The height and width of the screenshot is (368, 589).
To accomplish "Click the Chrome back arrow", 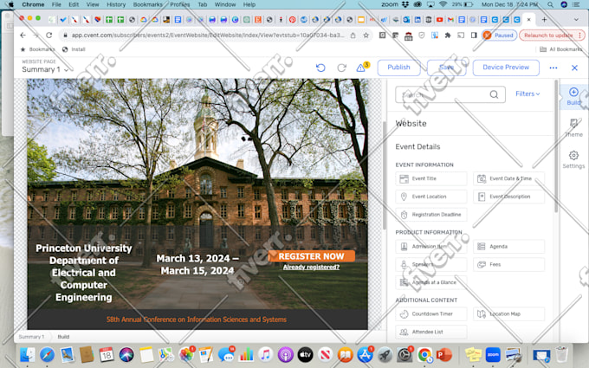I will [23, 36].
